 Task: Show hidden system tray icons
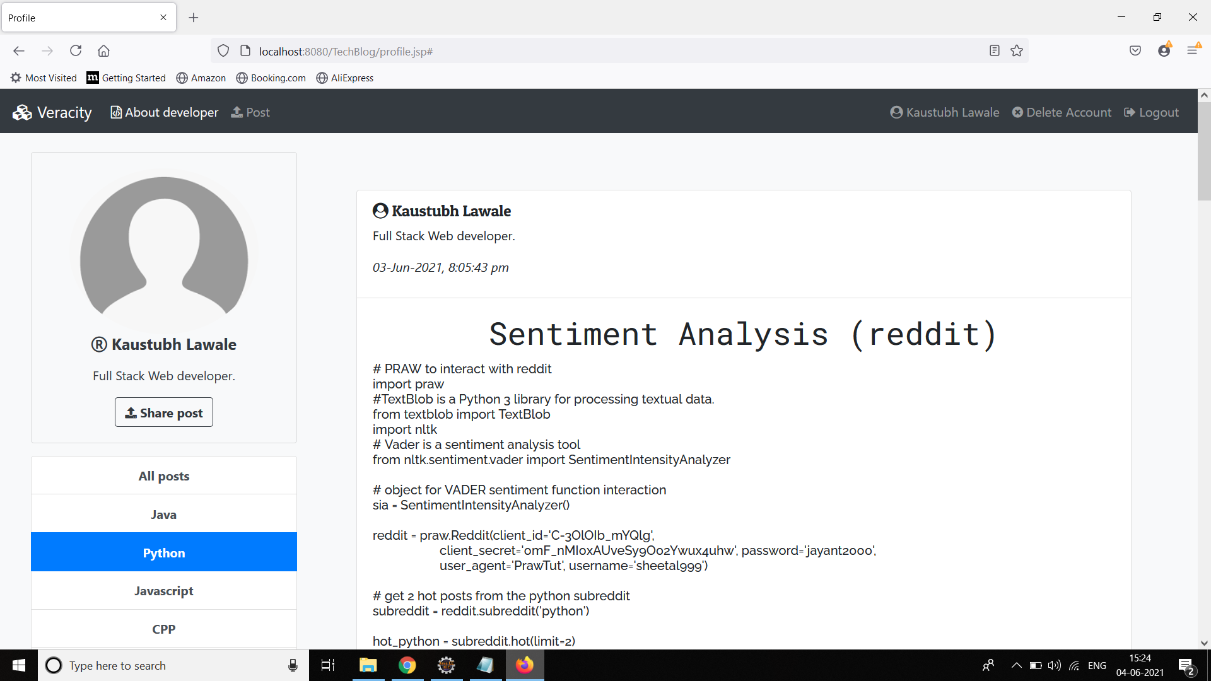(x=1015, y=665)
